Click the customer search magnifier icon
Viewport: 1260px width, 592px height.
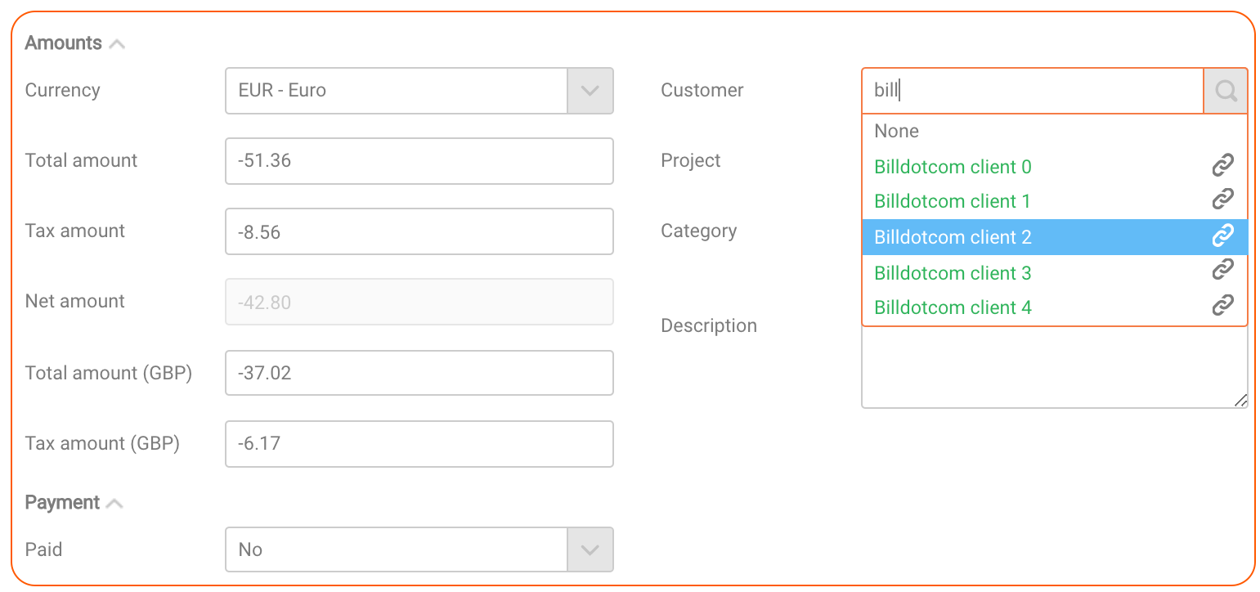coord(1225,91)
